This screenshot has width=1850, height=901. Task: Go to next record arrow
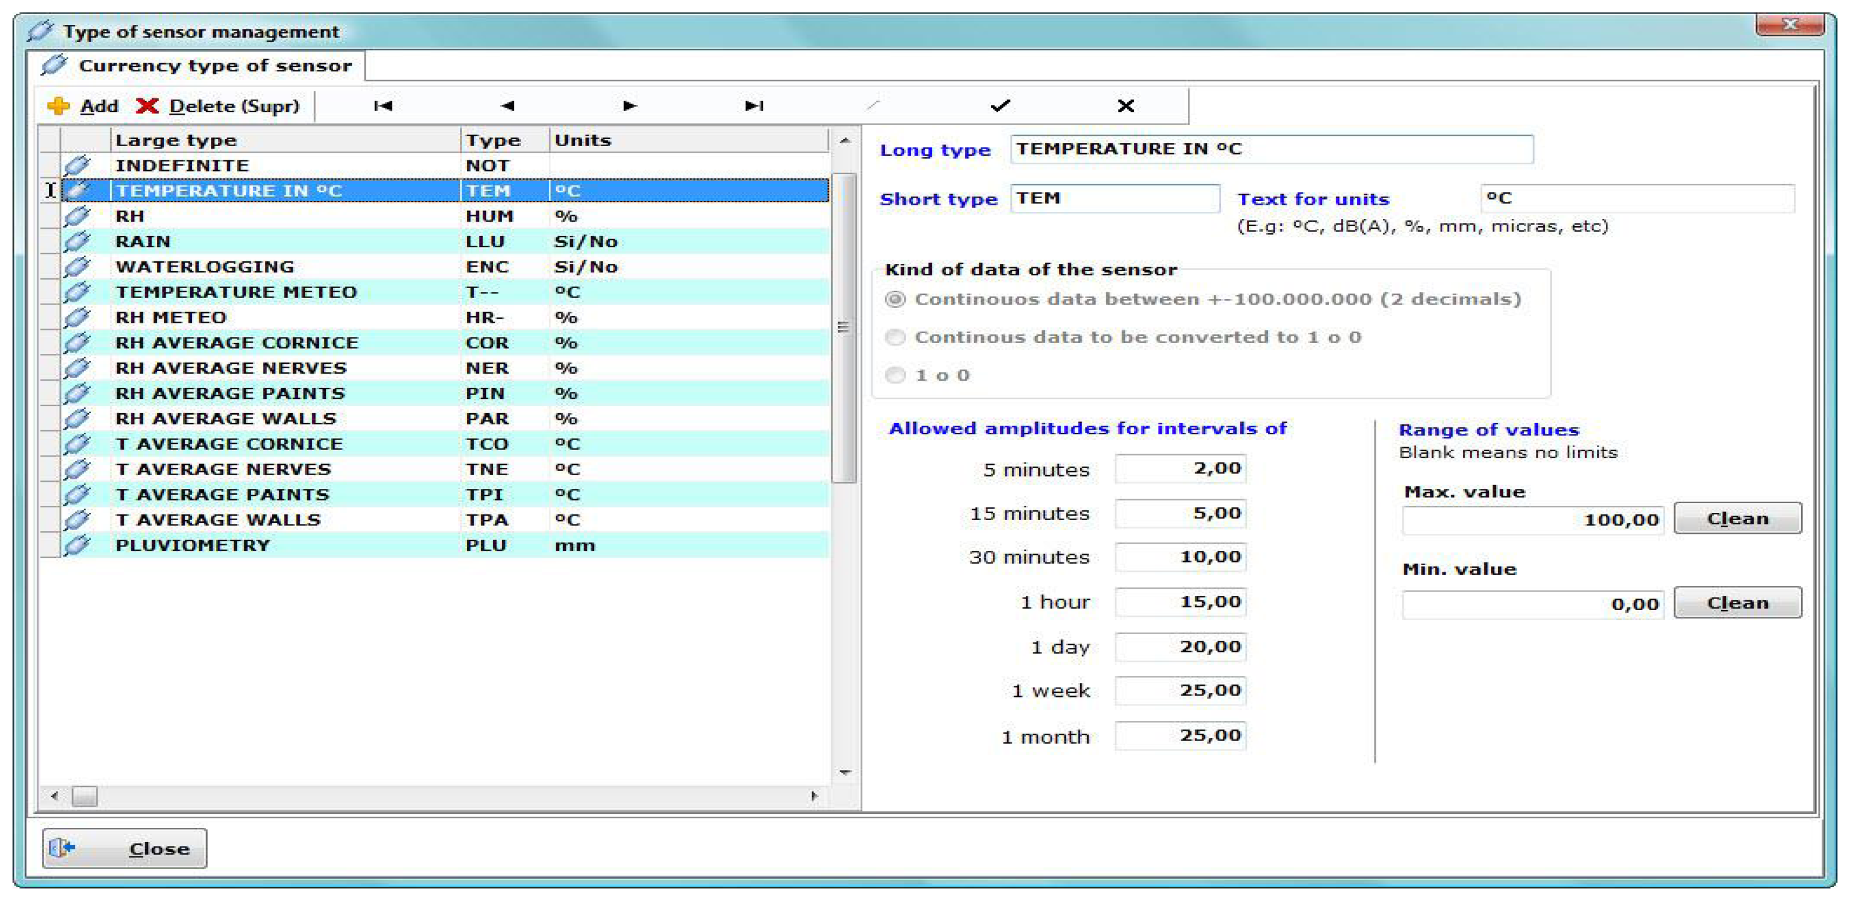point(630,106)
